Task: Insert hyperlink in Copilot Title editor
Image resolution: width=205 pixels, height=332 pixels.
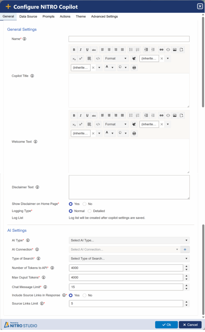Action: (161, 50)
